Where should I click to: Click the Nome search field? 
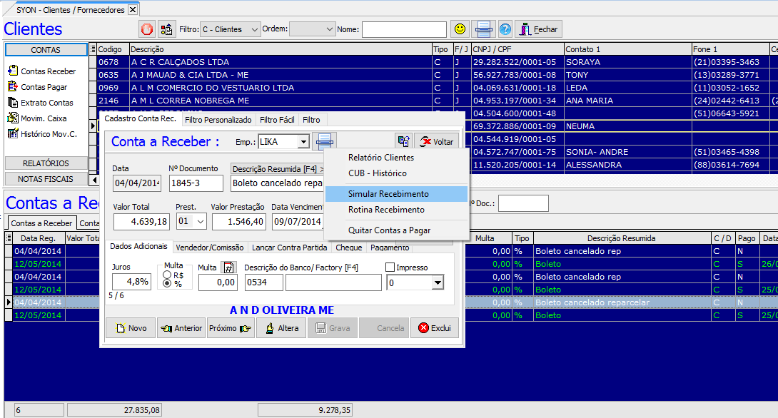click(x=404, y=29)
